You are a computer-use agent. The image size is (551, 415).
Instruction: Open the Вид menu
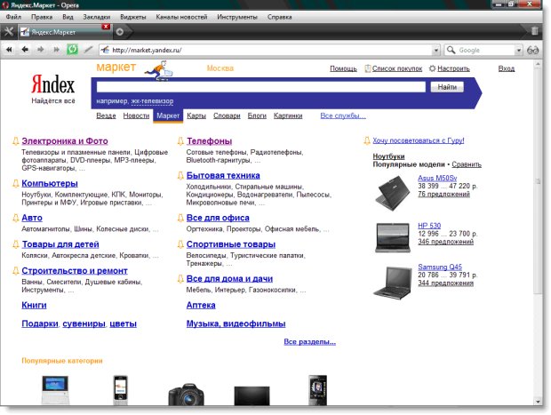[x=68, y=17]
